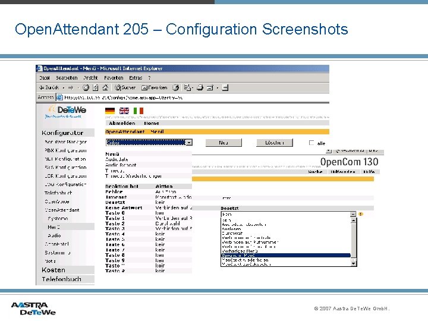
Task: Open the Edit button dropdown arrow
Action: (x=218, y=88)
